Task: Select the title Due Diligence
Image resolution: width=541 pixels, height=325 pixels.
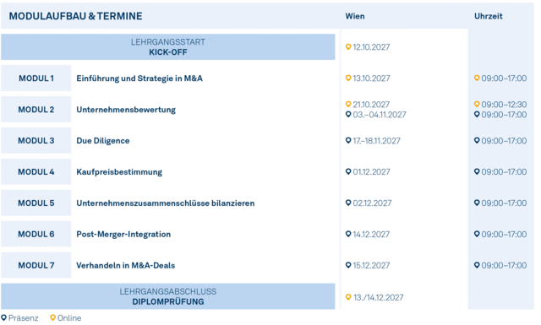Action: point(103,141)
